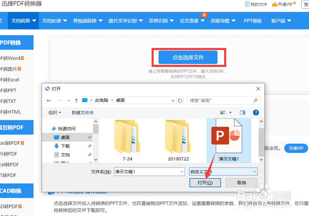Open the PPT模板 menu item
This screenshot has height=216, width=309.
(x=253, y=21)
